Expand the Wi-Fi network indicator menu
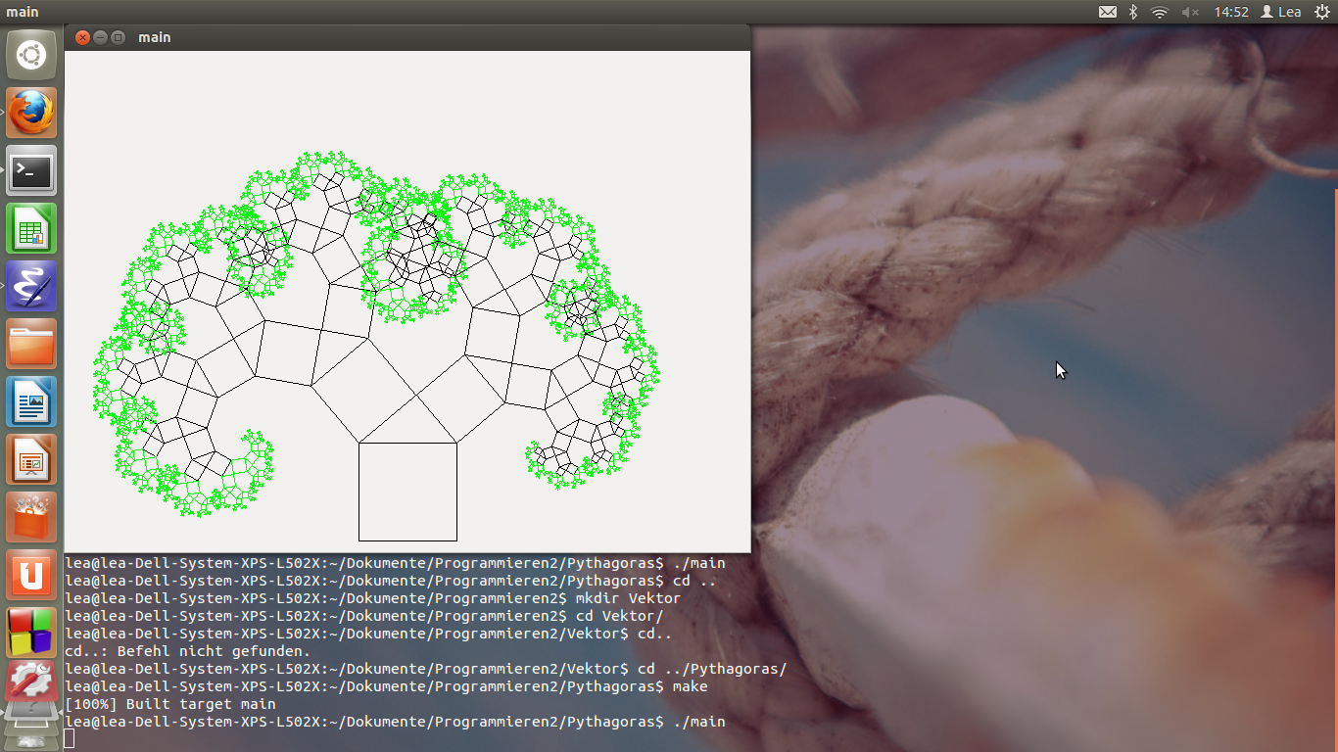 [1160, 12]
